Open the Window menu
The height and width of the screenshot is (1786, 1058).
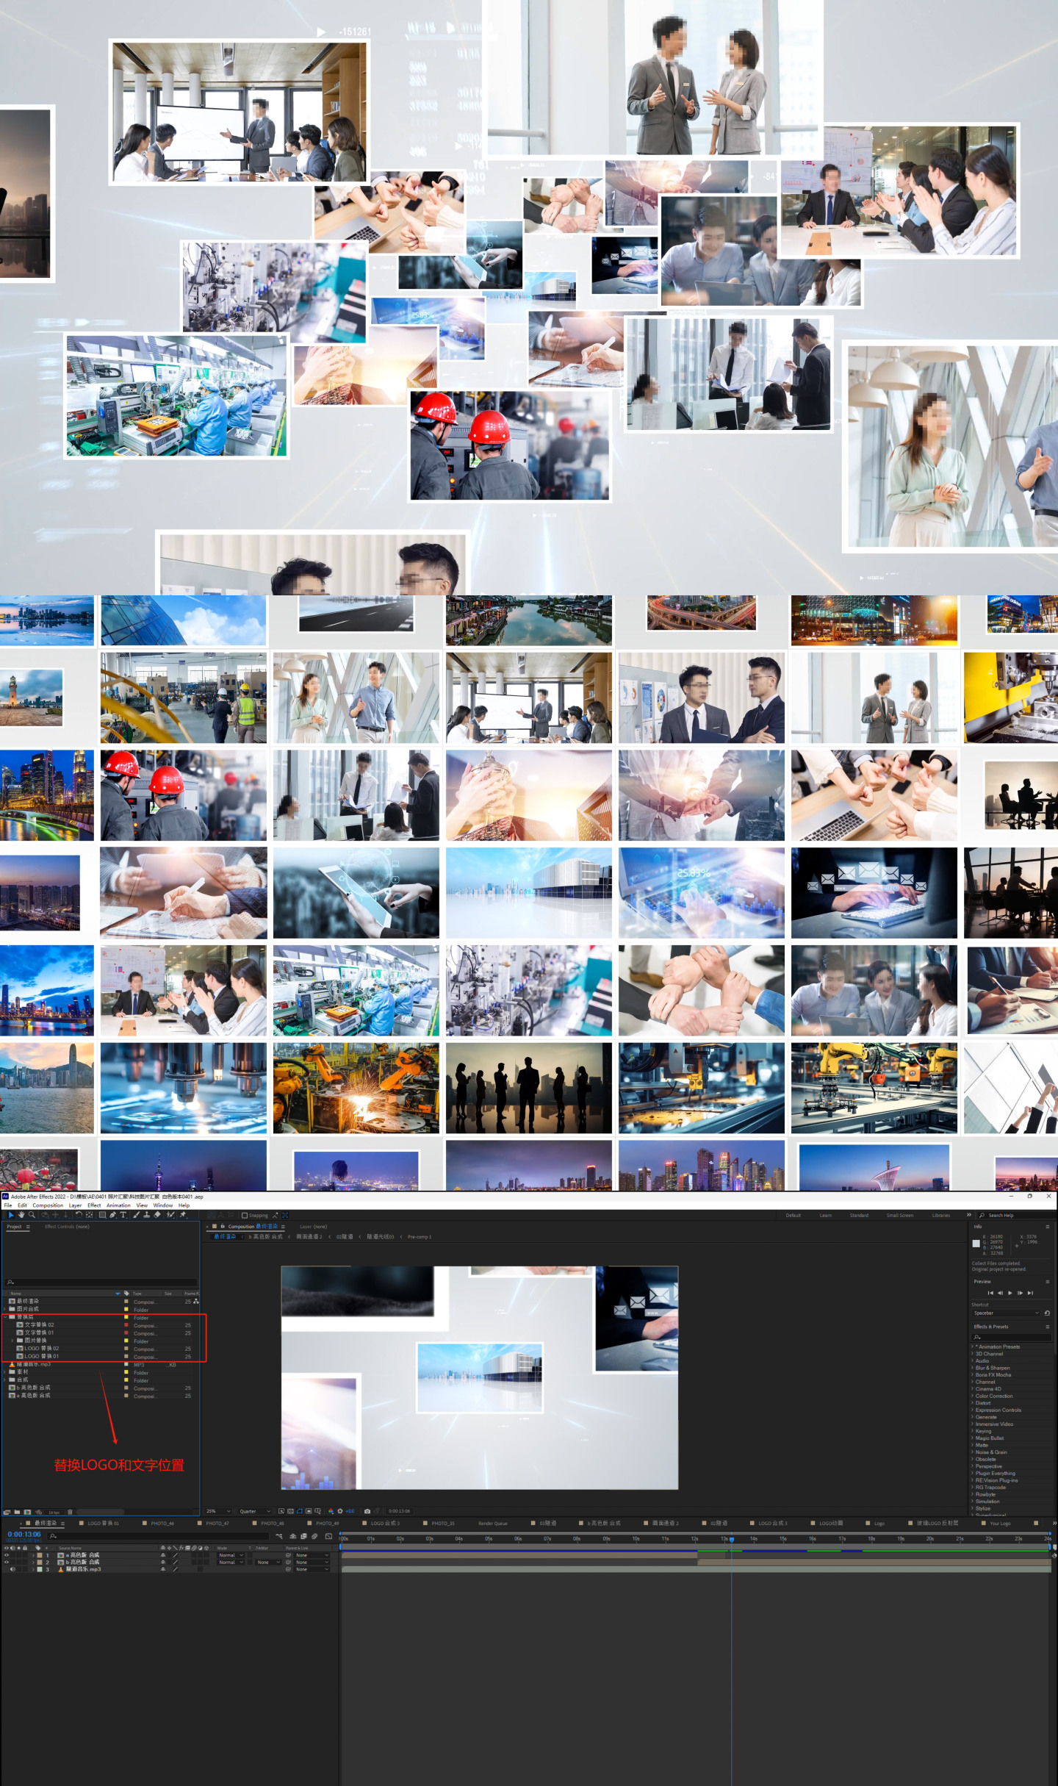pos(163,1205)
